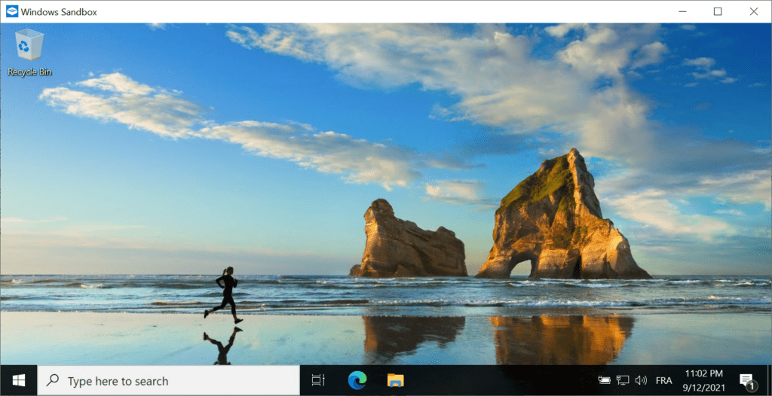Click the Type here to search box
772x396 pixels.
(x=168, y=380)
